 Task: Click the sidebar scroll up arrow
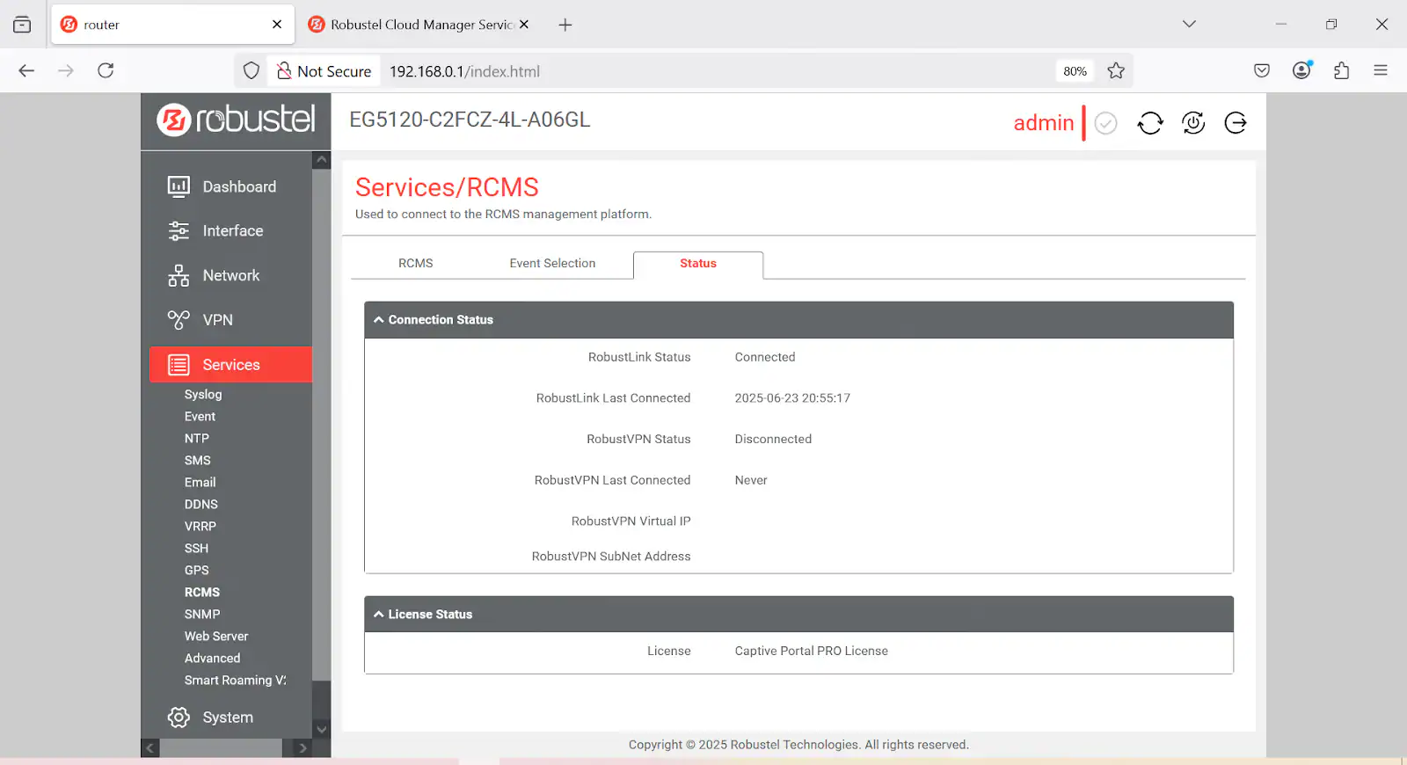[x=322, y=160]
